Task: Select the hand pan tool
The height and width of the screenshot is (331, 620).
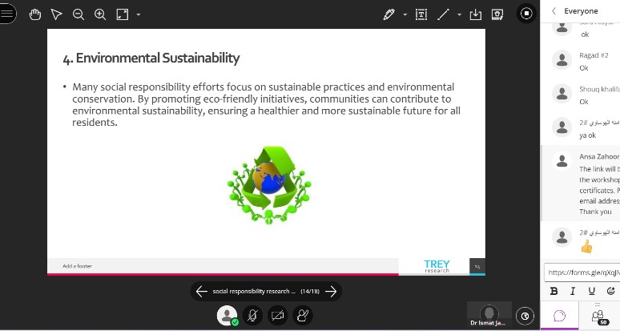Action: 35,14
